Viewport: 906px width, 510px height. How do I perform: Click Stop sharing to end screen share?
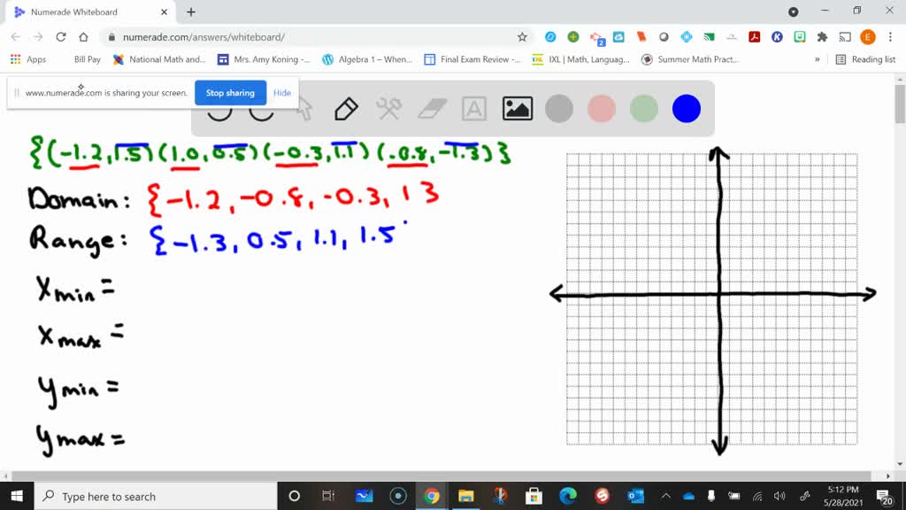(x=230, y=92)
